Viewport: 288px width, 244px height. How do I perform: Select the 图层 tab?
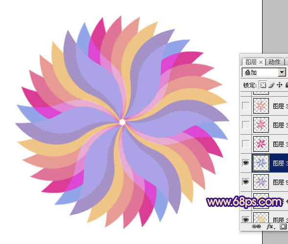click(x=251, y=62)
